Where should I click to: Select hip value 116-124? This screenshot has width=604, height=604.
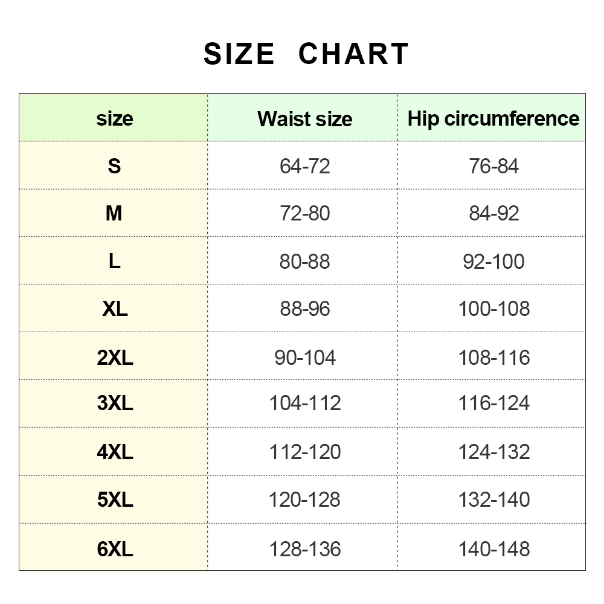[x=493, y=403]
